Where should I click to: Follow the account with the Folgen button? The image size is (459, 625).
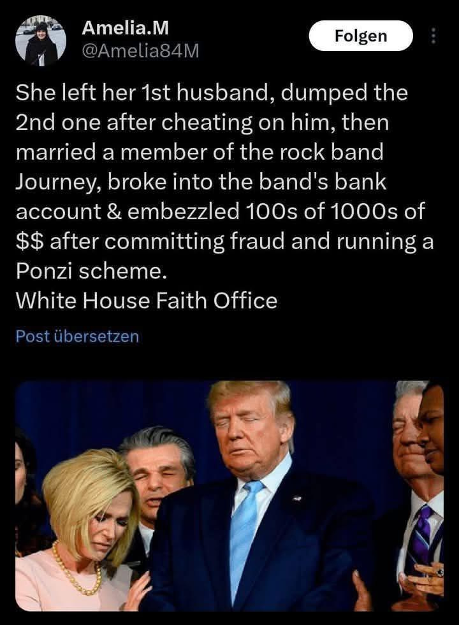click(361, 36)
